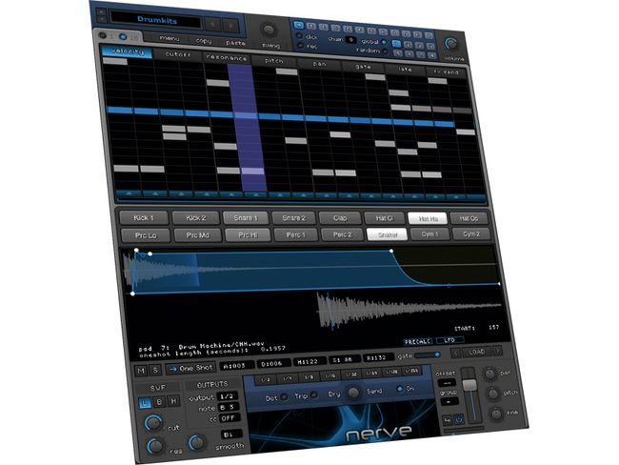Select high-pass H filter mode
The width and height of the screenshot is (619, 465).
pyautogui.click(x=173, y=401)
